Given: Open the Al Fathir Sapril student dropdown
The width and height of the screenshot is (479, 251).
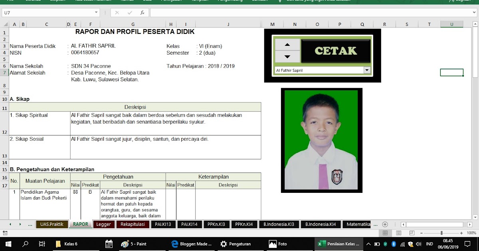Looking at the screenshot, I should click(x=367, y=70).
